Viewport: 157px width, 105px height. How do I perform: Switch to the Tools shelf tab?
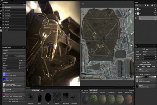pos(42,90)
